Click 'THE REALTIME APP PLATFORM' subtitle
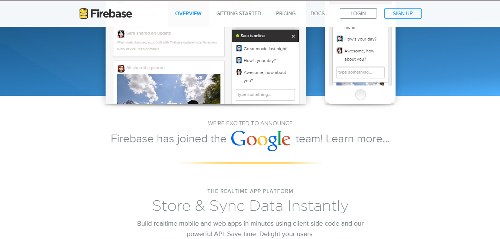 [x=250, y=191]
